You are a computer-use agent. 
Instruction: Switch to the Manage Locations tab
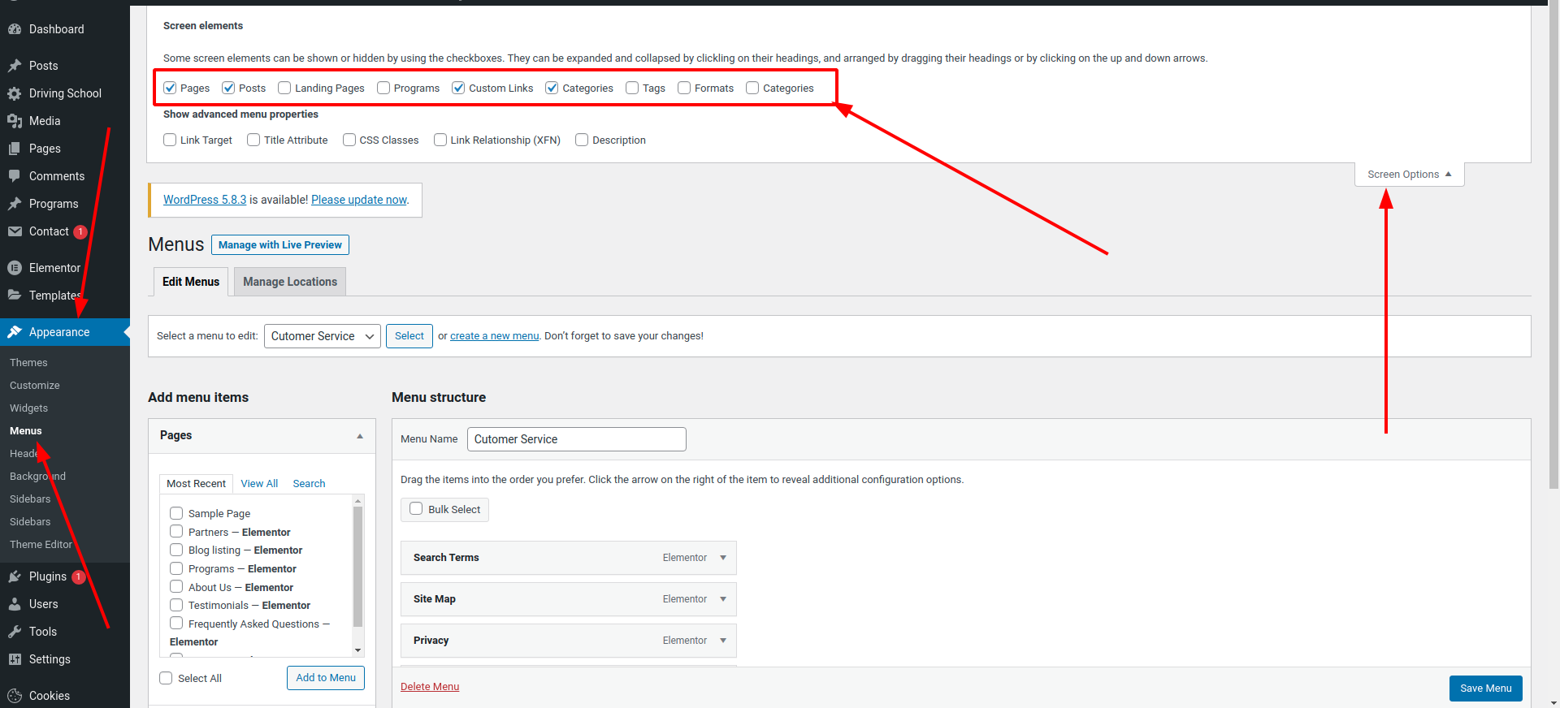click(290, 282)
